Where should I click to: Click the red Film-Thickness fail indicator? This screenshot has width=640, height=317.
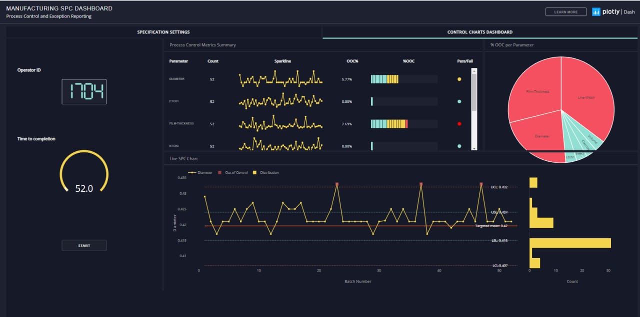tap(459, 123)
